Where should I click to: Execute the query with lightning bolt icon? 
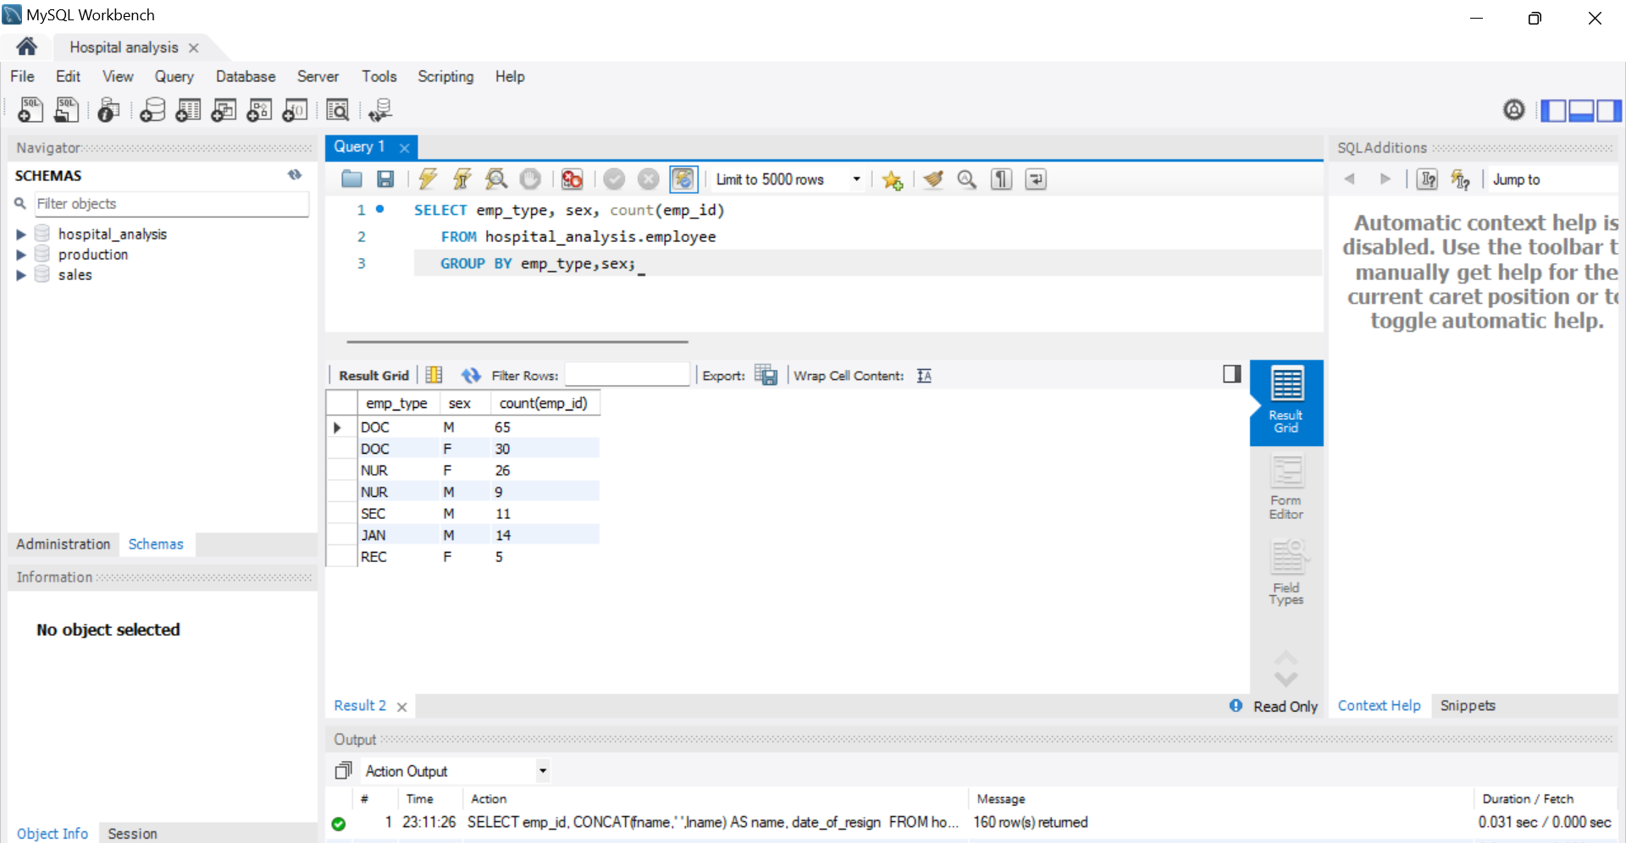(x=428, y=179)
